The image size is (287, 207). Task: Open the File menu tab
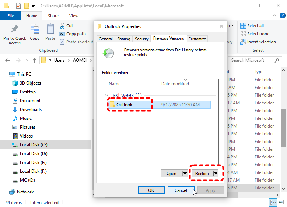coord(11,16)
